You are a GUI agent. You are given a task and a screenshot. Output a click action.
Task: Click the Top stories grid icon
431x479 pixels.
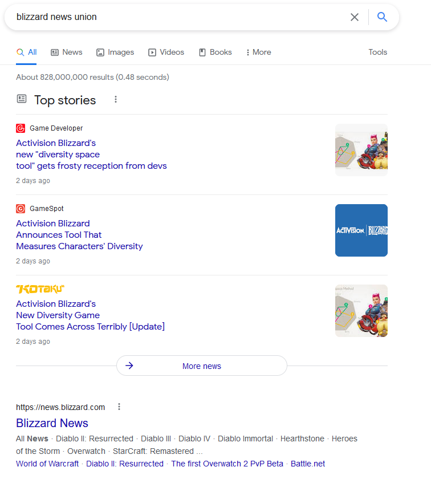point(21,99)
